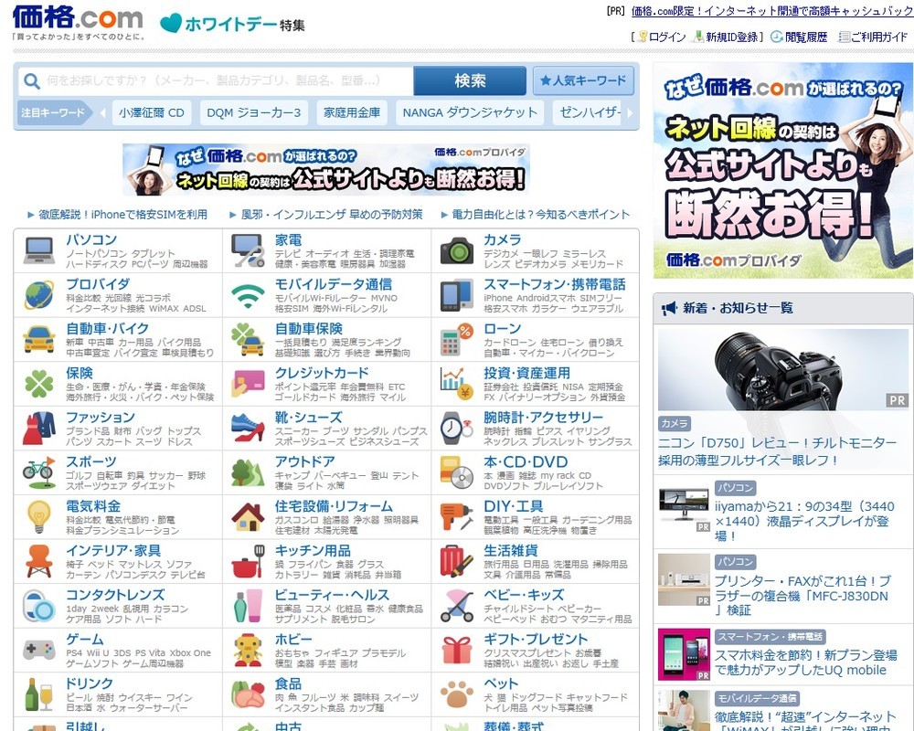Click the wristwatch icon for 腕時計・アクセサリー
Screen dimensions: 914x731
tap(456, 428)
